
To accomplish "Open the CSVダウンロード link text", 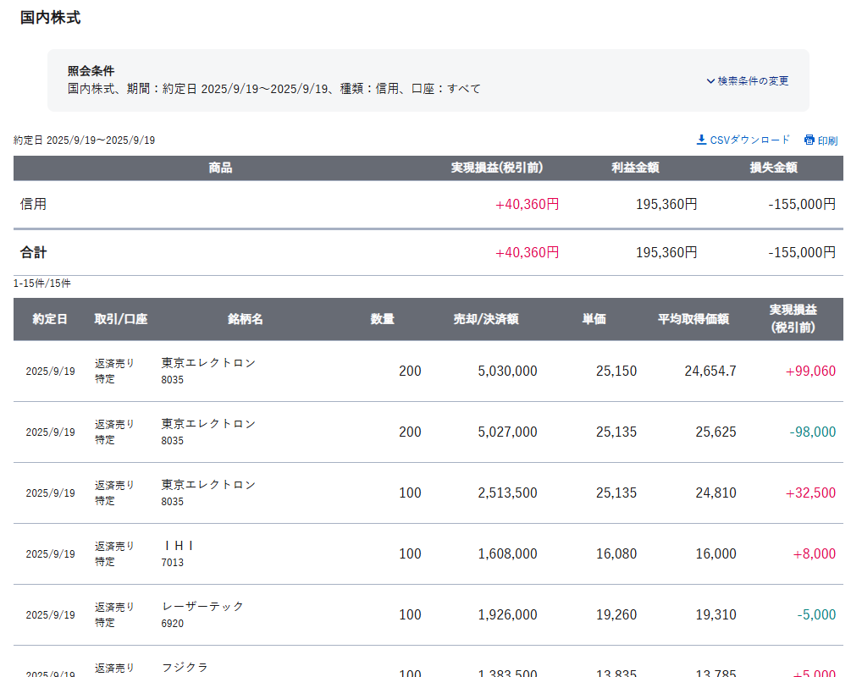I will click(x=749, y=140).
